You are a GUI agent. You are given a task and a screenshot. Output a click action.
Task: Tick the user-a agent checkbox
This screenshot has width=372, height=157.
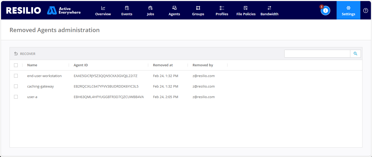(16, 97)
